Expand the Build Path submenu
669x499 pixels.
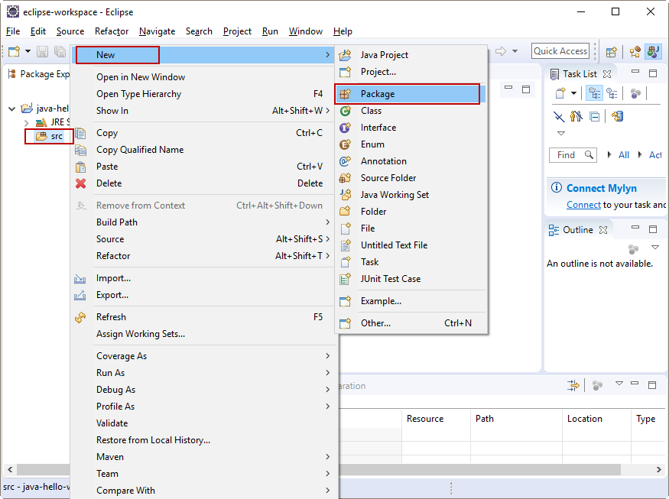(327, 222)
